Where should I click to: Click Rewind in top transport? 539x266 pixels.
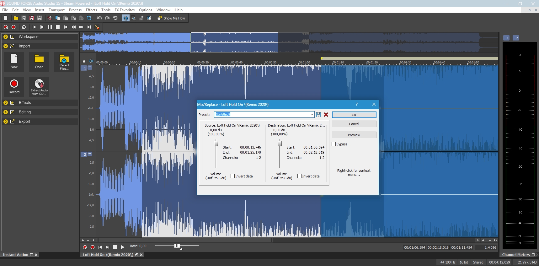click(x=73, y=27)
